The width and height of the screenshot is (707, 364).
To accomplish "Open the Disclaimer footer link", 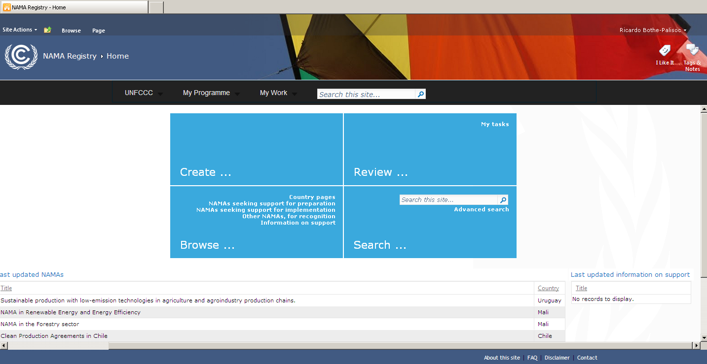I will [557, 358].
